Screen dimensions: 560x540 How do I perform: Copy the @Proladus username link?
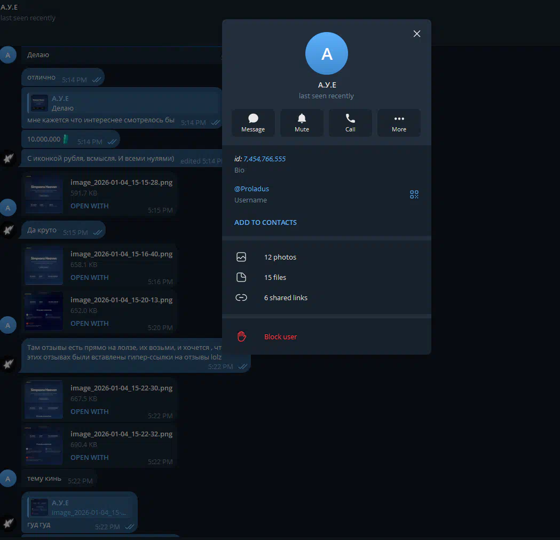tap(251, 189)
